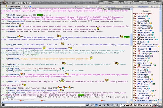The image size is (163, 108).
Task: Click the eraser clear-chat icon
Action: tap(92, 105)
